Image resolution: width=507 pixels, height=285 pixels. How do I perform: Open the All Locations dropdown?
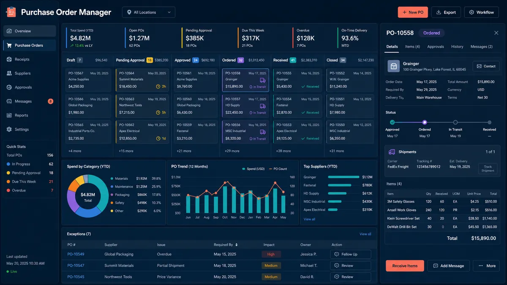tap(149, 12)
